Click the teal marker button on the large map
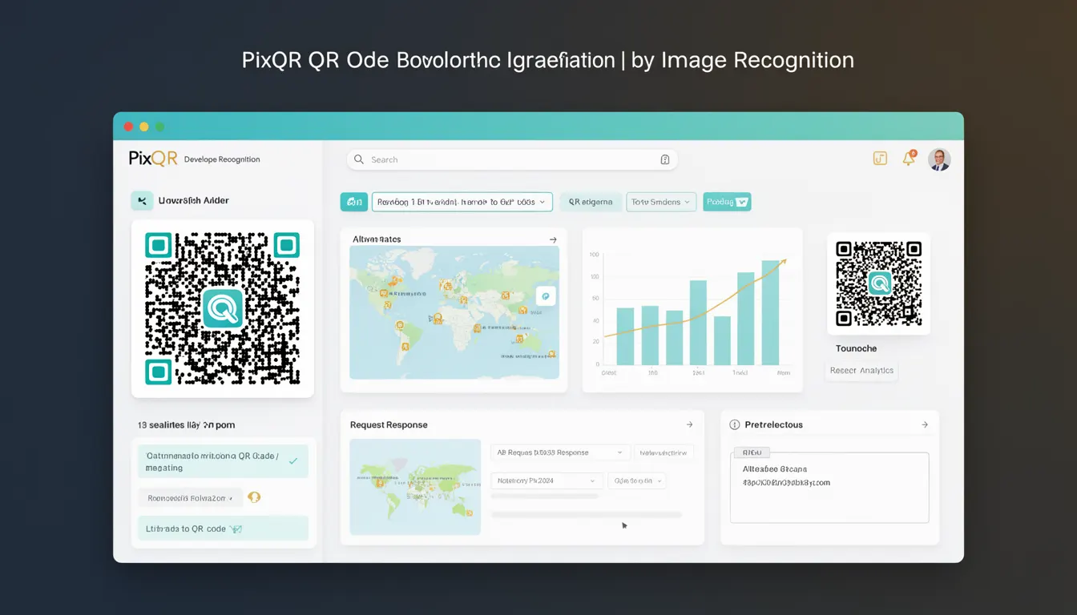The height and width of the screenshot is (615, 1077). (545, 296)
